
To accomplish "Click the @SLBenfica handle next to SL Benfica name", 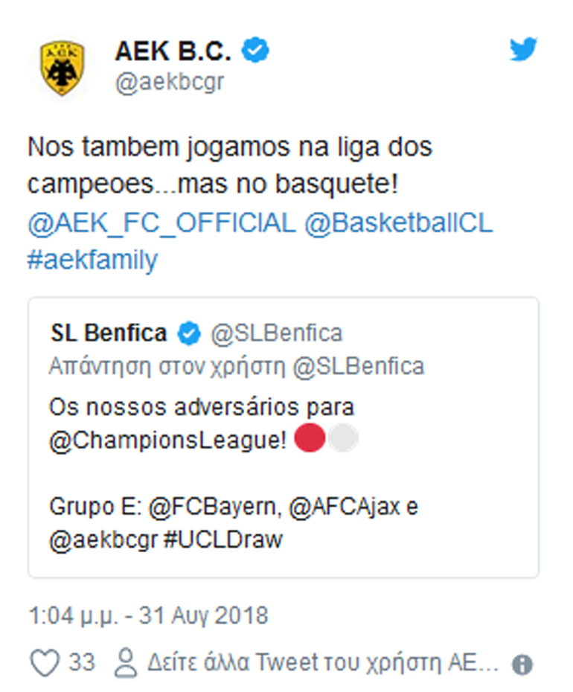I will coord(277,333).
